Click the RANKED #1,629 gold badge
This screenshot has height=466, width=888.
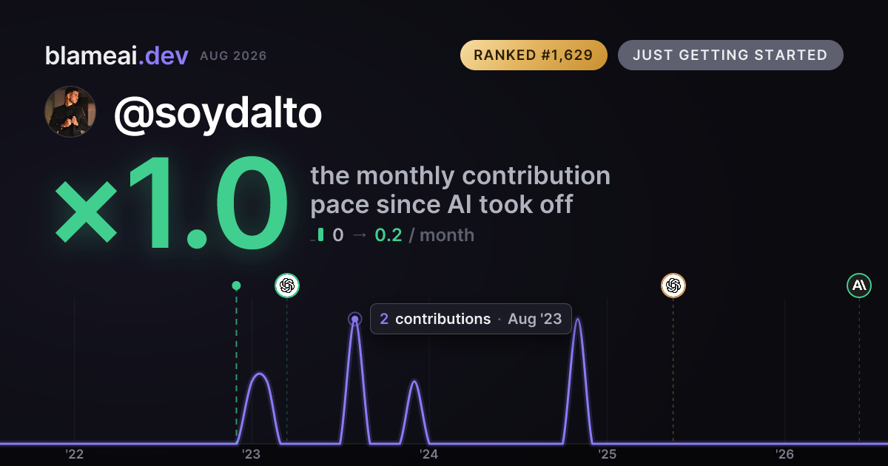[x=534, y=55]
